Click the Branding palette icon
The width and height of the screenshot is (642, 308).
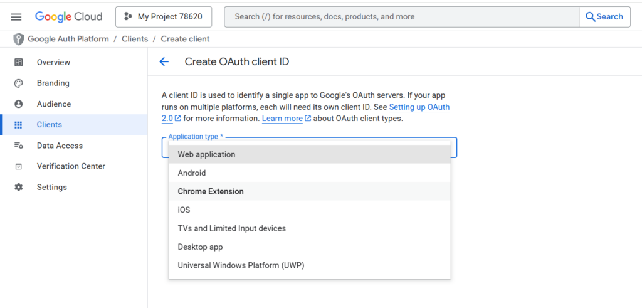coord(18,83)
